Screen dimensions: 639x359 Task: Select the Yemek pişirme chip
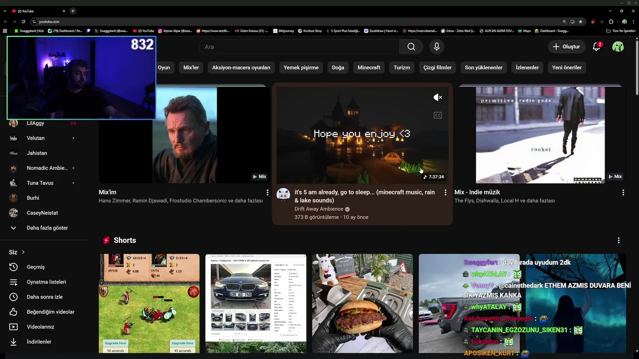301,67
